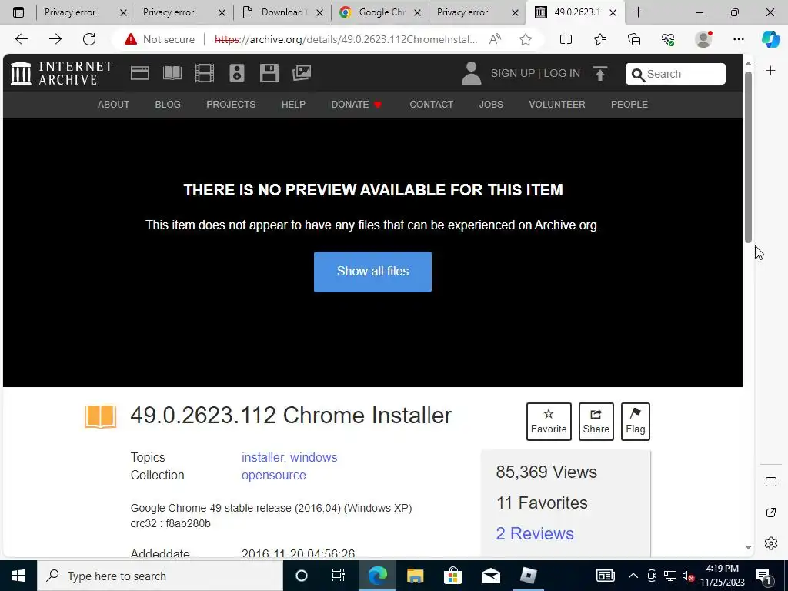Open Split screen in Edge toolbar
Screen dimensions: 788x591
point(566,39)
